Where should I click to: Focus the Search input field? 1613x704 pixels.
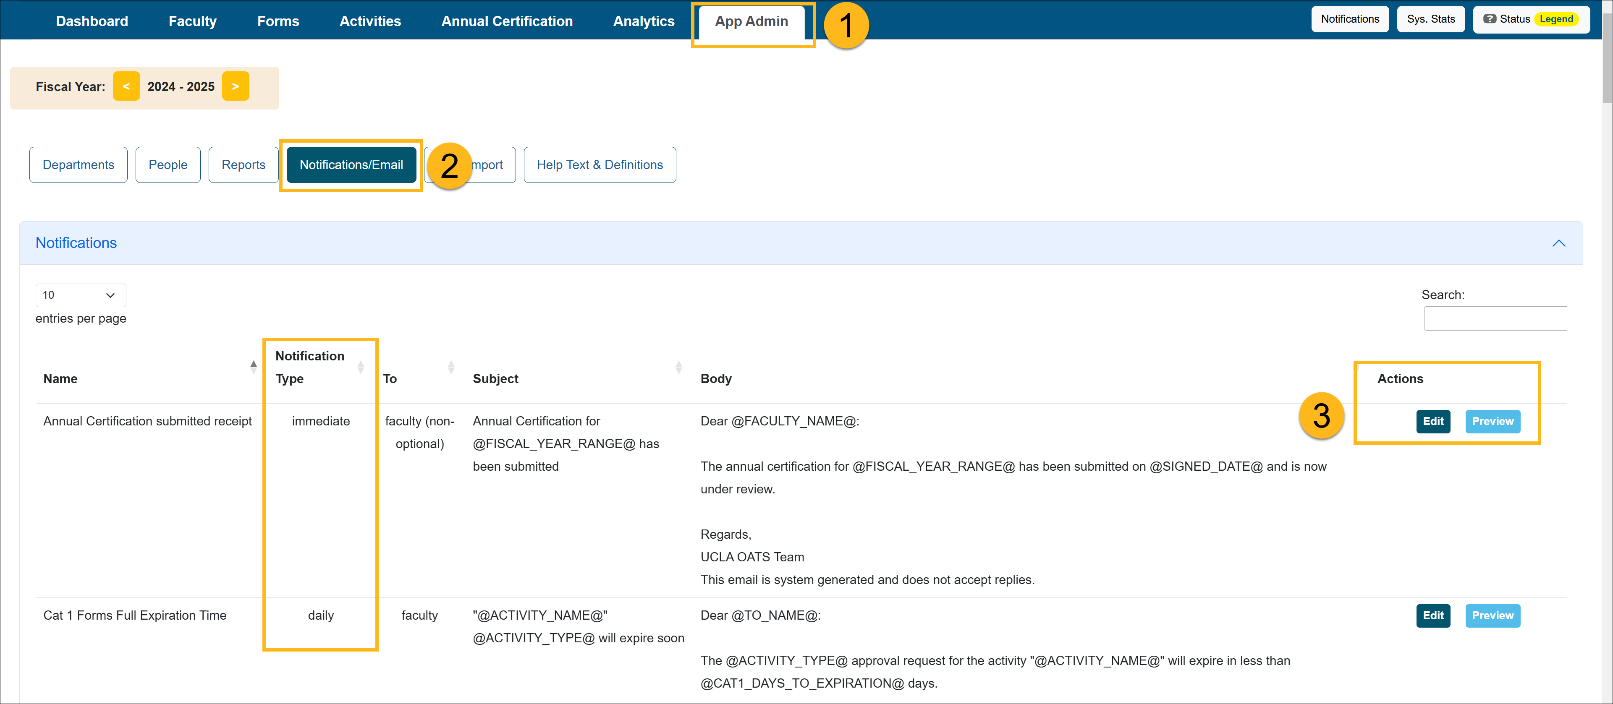tap(1495, 318)
